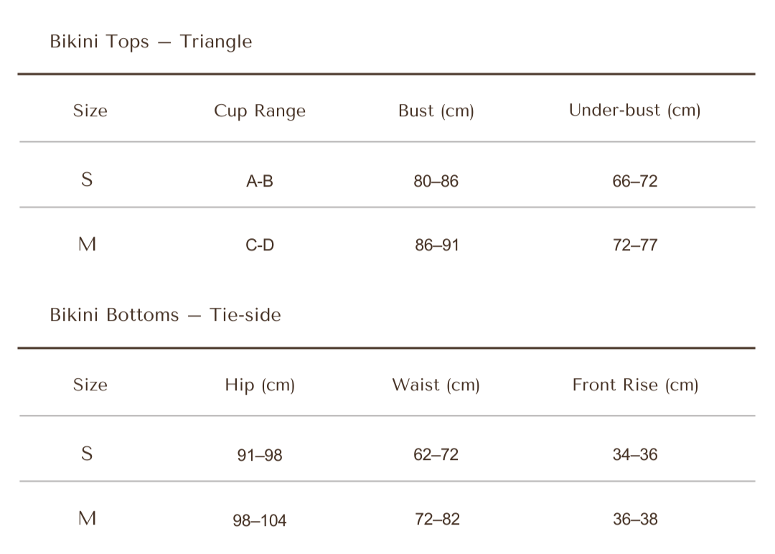Viewport: 775px width, 554px height.
Task: Click the Hip (cm) column header
Action: (260, 385)
